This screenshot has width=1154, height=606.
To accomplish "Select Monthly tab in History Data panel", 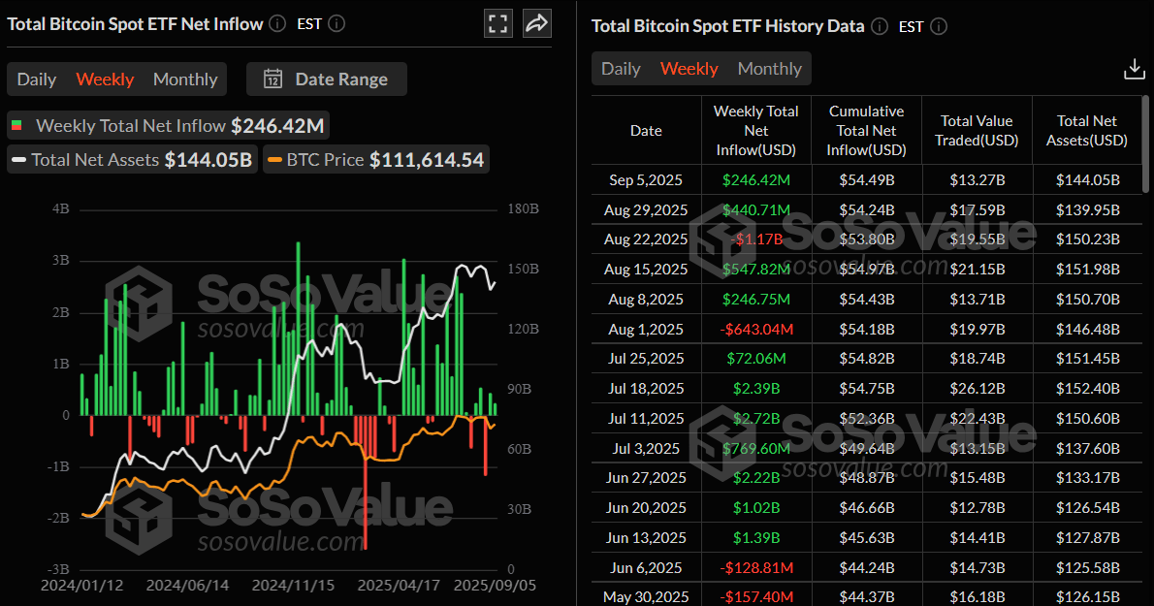I will 769,69.
